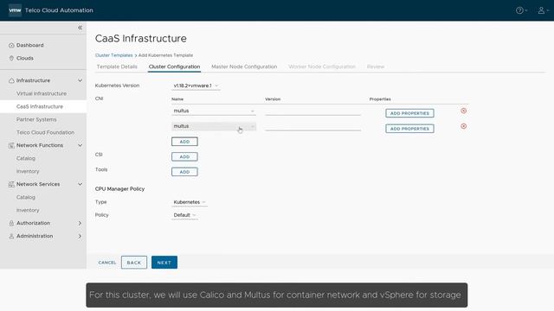Open Inventory under Network Functions
Screen dimensions: 554x311
click(28, 171)
